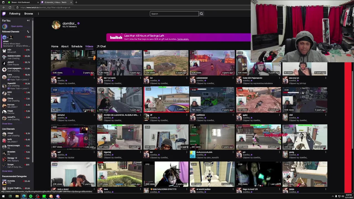Screen dimensions: 354x199
Task: Open the Twitch more-options dots menu
Action: (38, 14)
